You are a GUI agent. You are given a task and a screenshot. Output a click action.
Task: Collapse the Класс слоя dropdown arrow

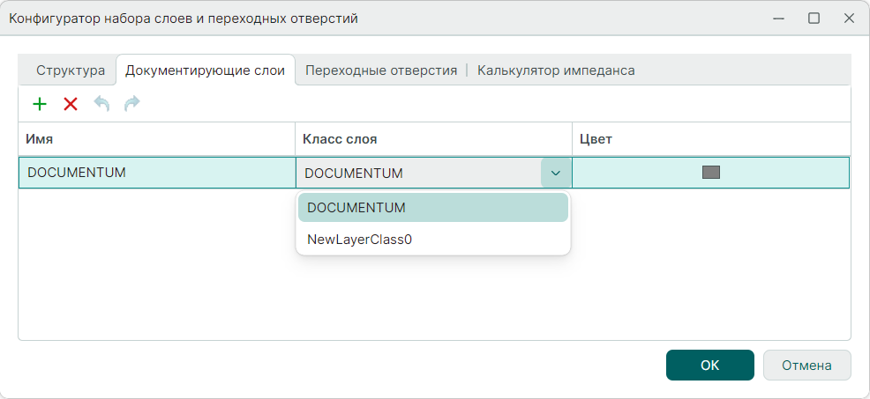[x=556, y=173]
